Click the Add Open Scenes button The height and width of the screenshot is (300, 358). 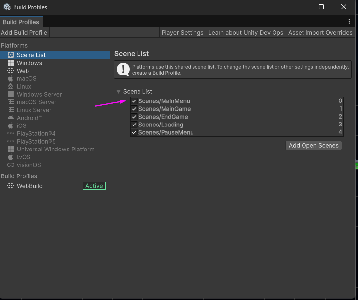314,145
